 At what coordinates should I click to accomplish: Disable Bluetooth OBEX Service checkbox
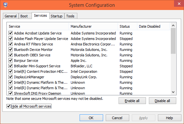pyautogui.click(x=10, y=55)
